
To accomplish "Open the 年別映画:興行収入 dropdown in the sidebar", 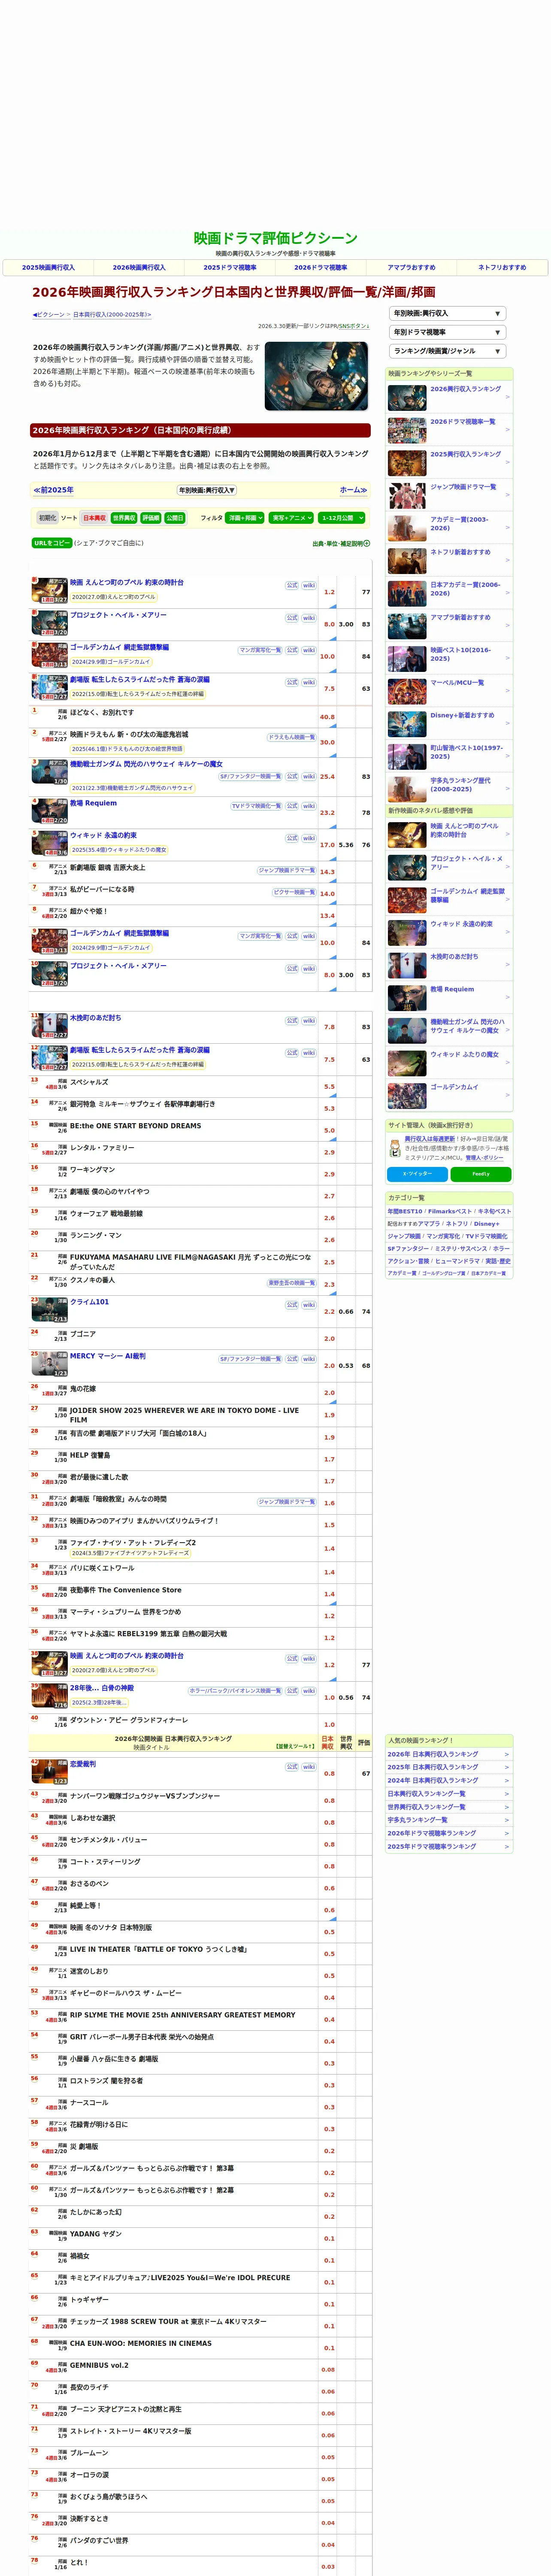I will (x=447, y=313).
